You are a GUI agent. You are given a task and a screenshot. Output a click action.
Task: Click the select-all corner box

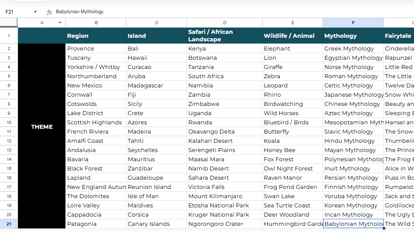coord(9,23)
